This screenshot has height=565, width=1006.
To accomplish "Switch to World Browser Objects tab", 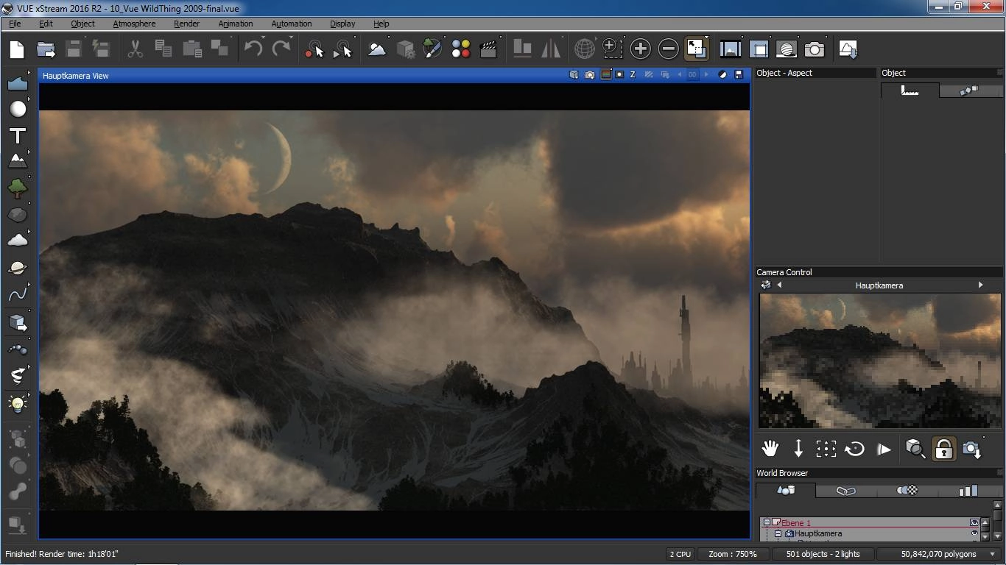I will click(786, 490).
